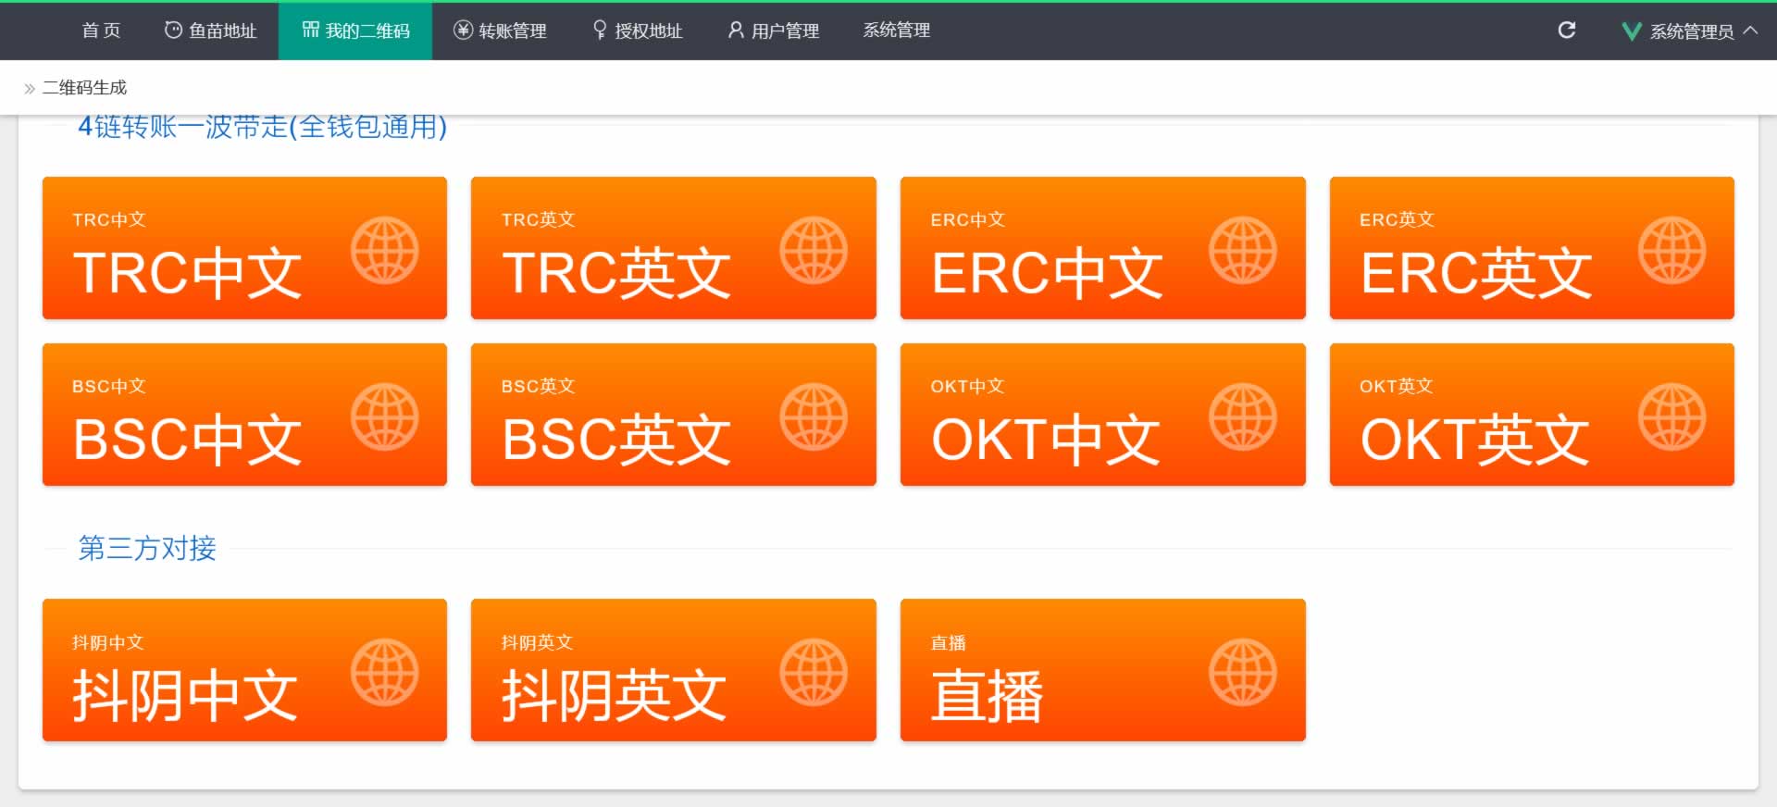Expand the 系统管理员 user dropdown
The width and height of the screenshot is (1777, 807).
[x=1691, y=31]
